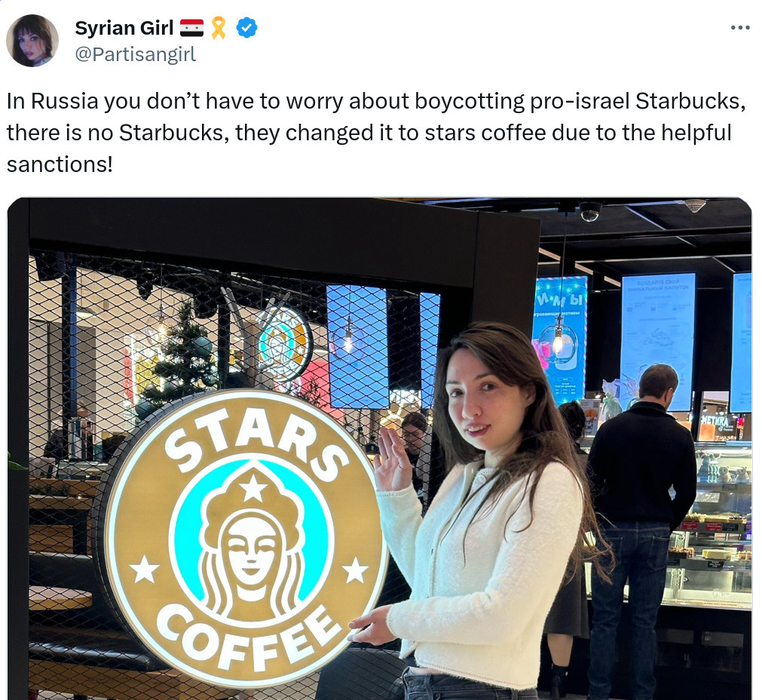
Task: Click the woman in the white cardigan
Action: coord(486,511)
